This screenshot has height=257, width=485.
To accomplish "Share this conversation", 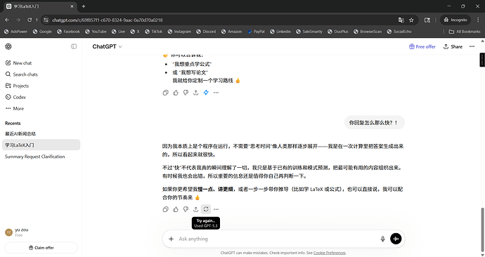I will [453, 46].
